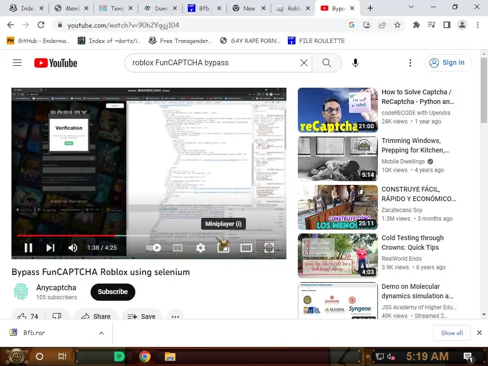Open the tab search dropdown chevron
This screenshot has width=488, height=366.
pyautogui.click(x=411, y=7)
